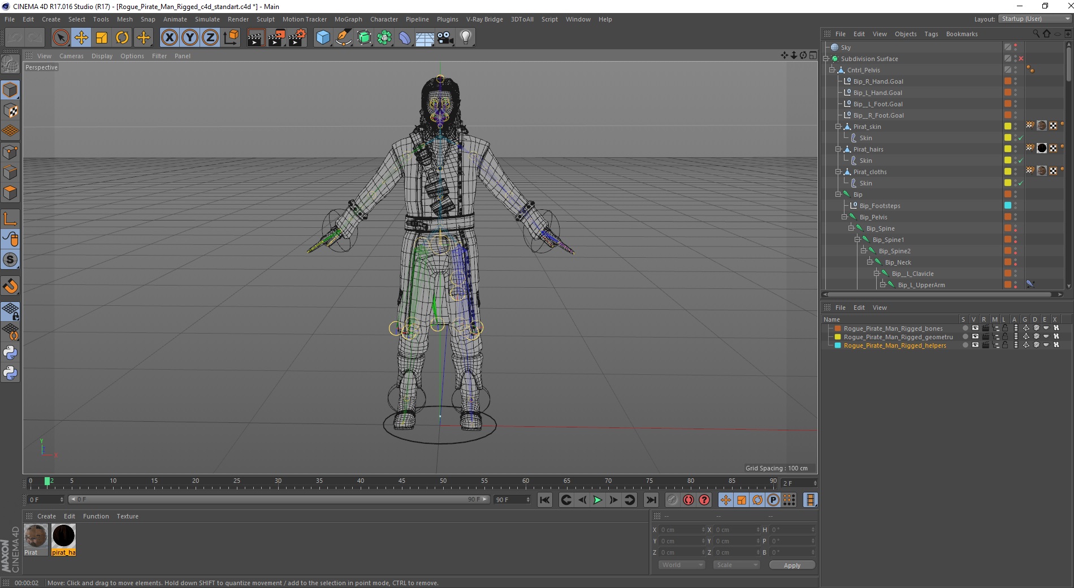Go to end of animation
The width and height of the screenshot is (1074, 588).
point(651,500)
